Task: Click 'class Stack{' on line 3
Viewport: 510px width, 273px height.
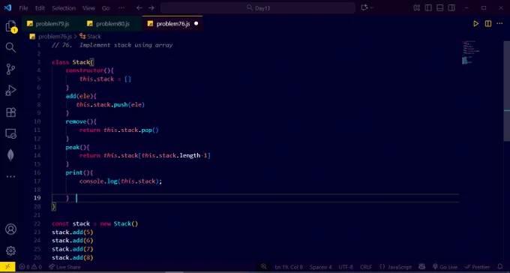Action: (73, 61)
